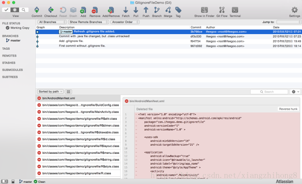This screenshot has width=302, height=184.
Task: Click the Author column header
Action: 211,27
